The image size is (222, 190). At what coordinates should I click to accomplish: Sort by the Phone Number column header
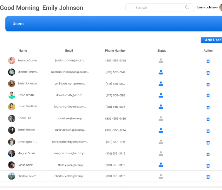[115, 51]
